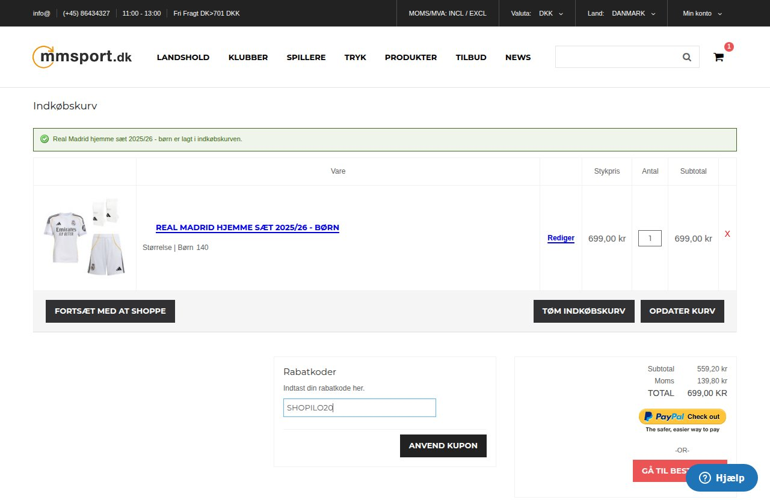The image size is (770, 500).
Task: Click the Subtotal 559,20 kr value
Action: point(712,369)
